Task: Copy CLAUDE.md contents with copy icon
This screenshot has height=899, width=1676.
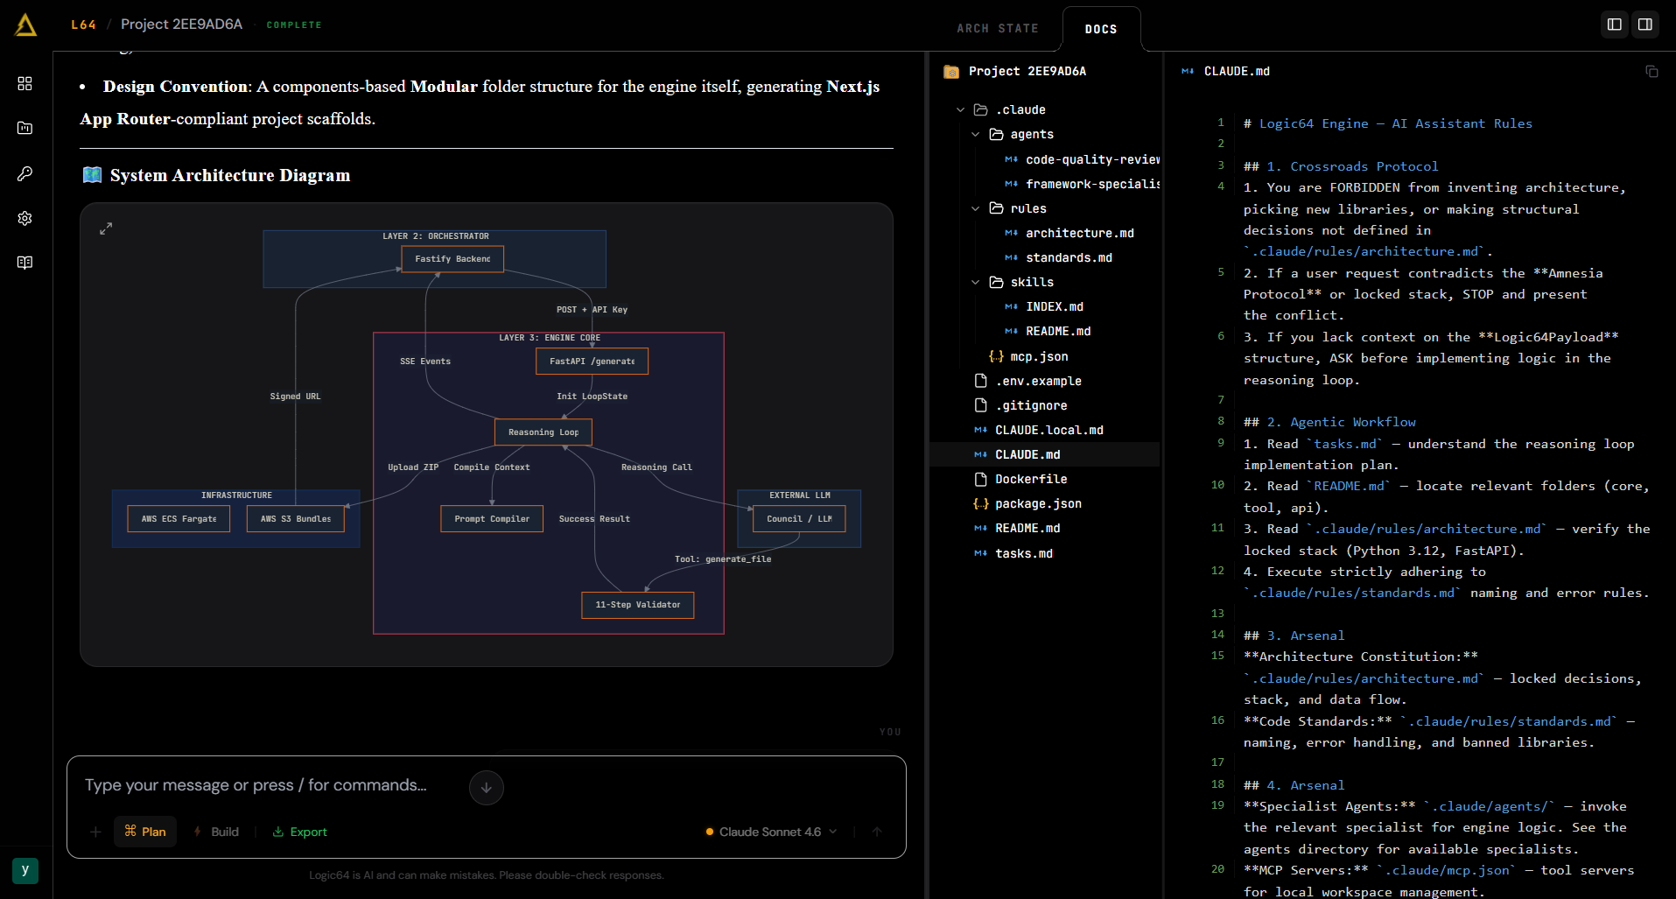Action: (x=1651, y=72)
